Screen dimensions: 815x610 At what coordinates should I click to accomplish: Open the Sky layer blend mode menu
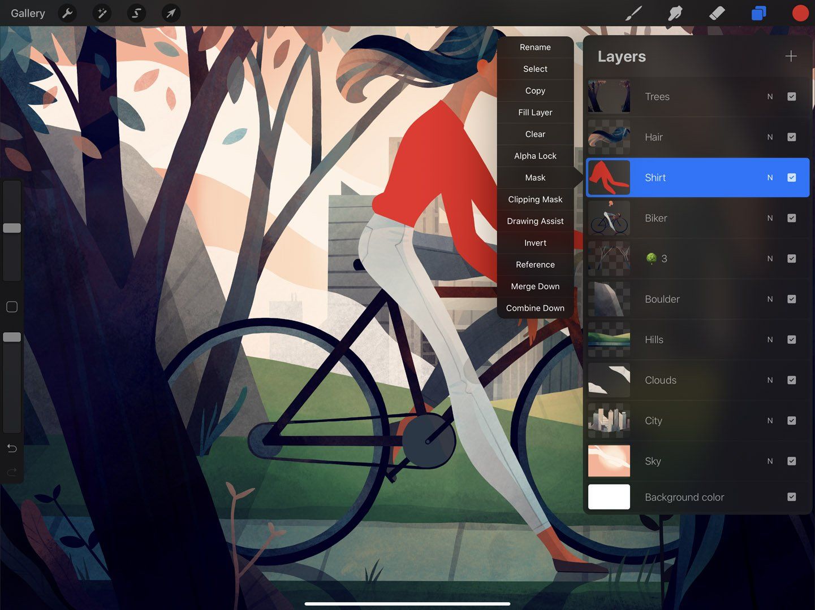click(770, 461)
